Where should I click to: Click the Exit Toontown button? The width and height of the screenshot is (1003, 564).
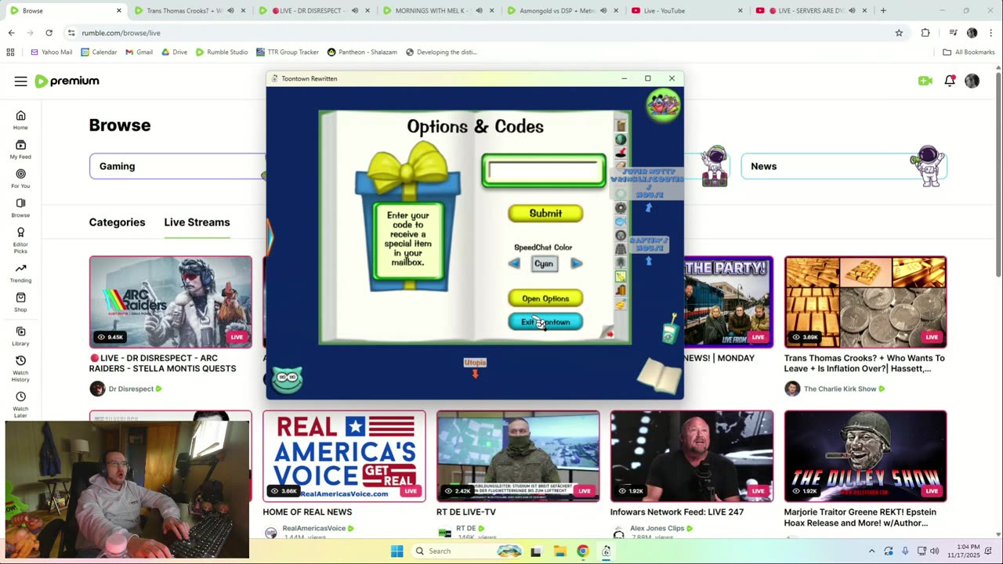(x=545, y=322)
